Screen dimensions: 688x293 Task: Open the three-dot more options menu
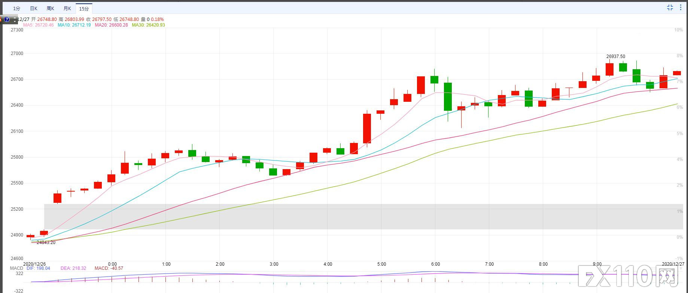coord(681,7)
